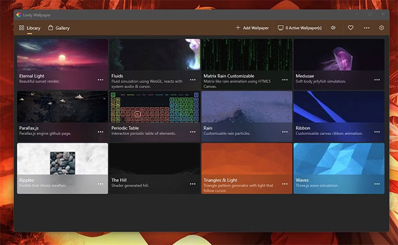Click the 'Triangles & Light' title
The width and height of the screenshot is (398, 245).
pos(220,180)
